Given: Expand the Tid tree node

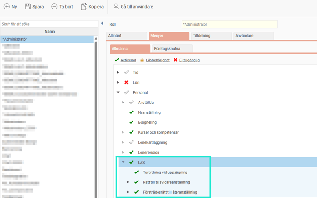Looking at the screenshot, I should click(118, 73).
